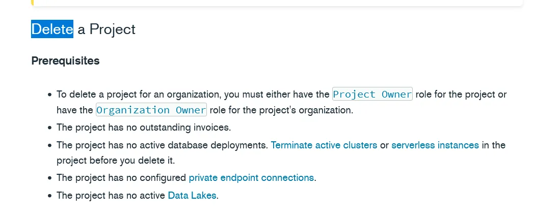Follow the Terminate active clusters link

[x=324, y=145]
